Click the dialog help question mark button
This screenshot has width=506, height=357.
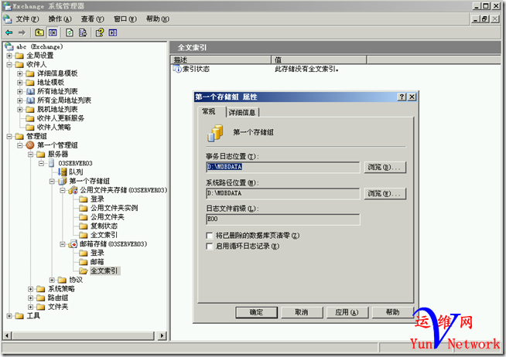[x=402, y=97]
